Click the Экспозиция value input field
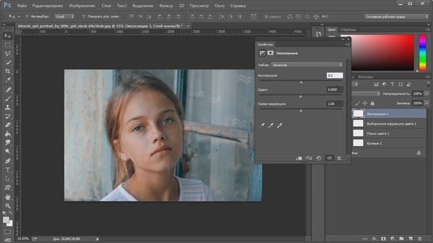The width and height of the screenshot is (433, 243). click(335, 75)
